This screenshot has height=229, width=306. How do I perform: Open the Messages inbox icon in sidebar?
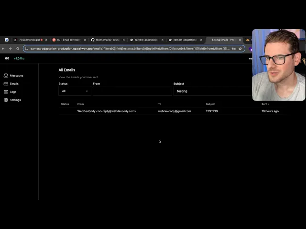click(6, 75)
